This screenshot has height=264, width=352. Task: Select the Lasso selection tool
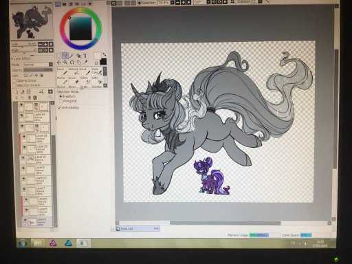coord(65,56)
